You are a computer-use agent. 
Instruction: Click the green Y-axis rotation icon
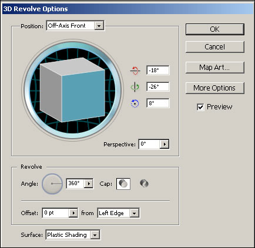135,87
